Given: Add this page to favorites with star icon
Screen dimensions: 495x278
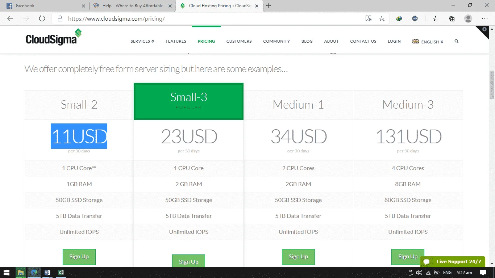Looking at the screenshot, I should click(382, 18).
